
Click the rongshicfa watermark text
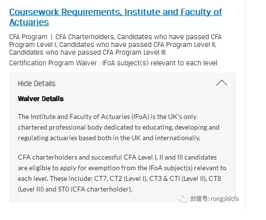224,198
